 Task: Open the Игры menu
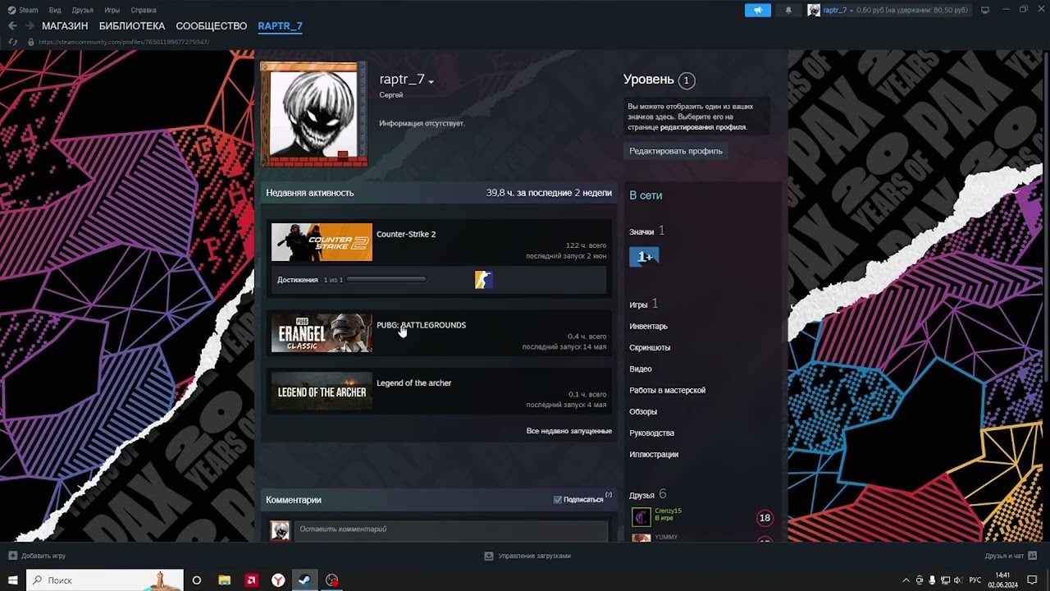[112, 10]
